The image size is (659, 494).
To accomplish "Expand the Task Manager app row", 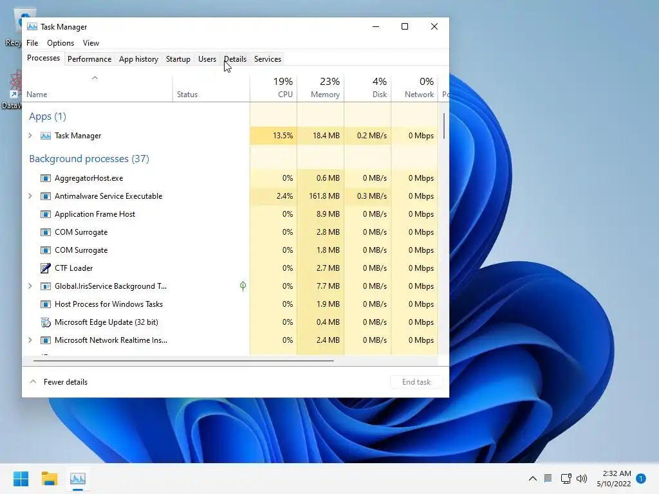I will click(x=30, y=135).
